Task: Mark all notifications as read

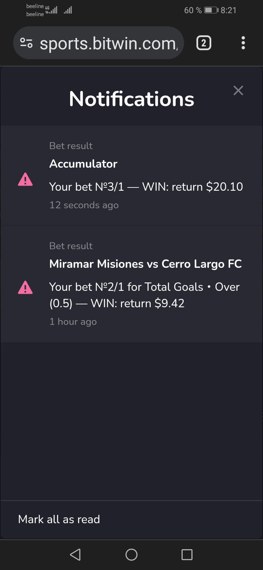Action: 59,519
